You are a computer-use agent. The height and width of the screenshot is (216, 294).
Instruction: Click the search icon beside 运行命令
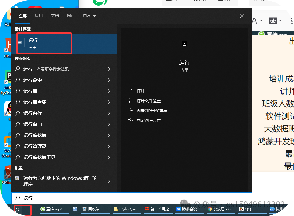click(x=17, y=80)
